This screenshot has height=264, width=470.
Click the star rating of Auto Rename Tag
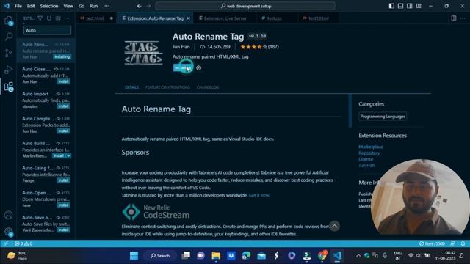pyautogui.click(x=259, y=47)
